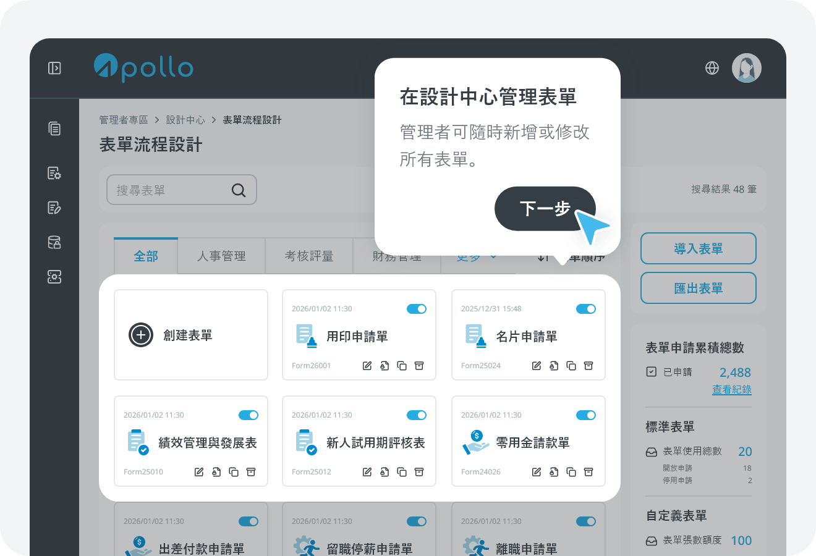Screen dimensions: 816x556
Task: Archive the 零用金請款單 form
Action: [589, 472]
